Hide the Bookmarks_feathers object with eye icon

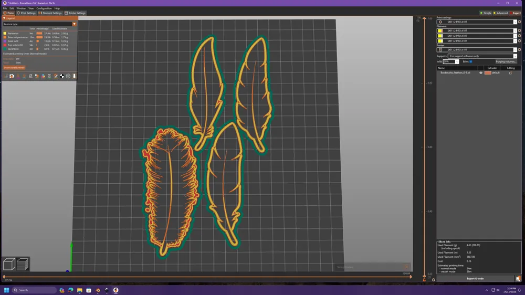(481, 72)
